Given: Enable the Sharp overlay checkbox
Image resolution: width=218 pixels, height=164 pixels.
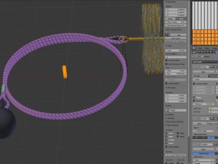Looking at the screenshot, I should click(x=178, y=133).
